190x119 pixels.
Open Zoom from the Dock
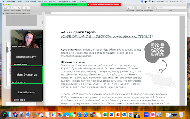[x=146, y=115]
